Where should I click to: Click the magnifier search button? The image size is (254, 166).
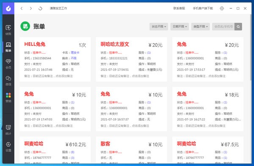click(x=238, y=27)
